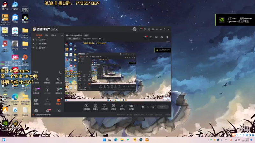Open the microphone voice tool in the toolbox
The image size is (255, 143).
(x=36, y=91)
